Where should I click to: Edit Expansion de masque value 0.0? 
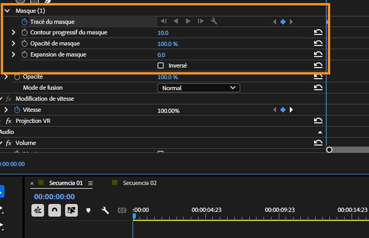point(161,55)
